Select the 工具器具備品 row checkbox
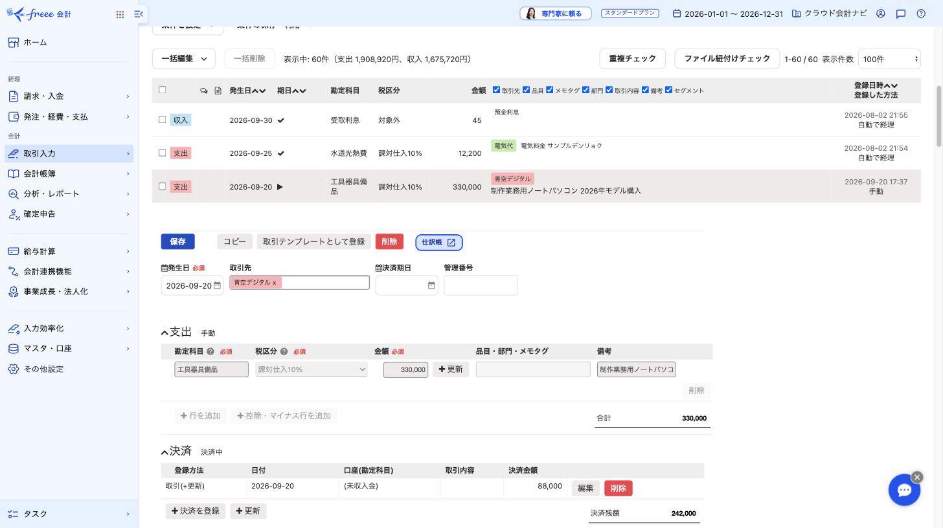The image size is (943, 528). tap(162, 186)
